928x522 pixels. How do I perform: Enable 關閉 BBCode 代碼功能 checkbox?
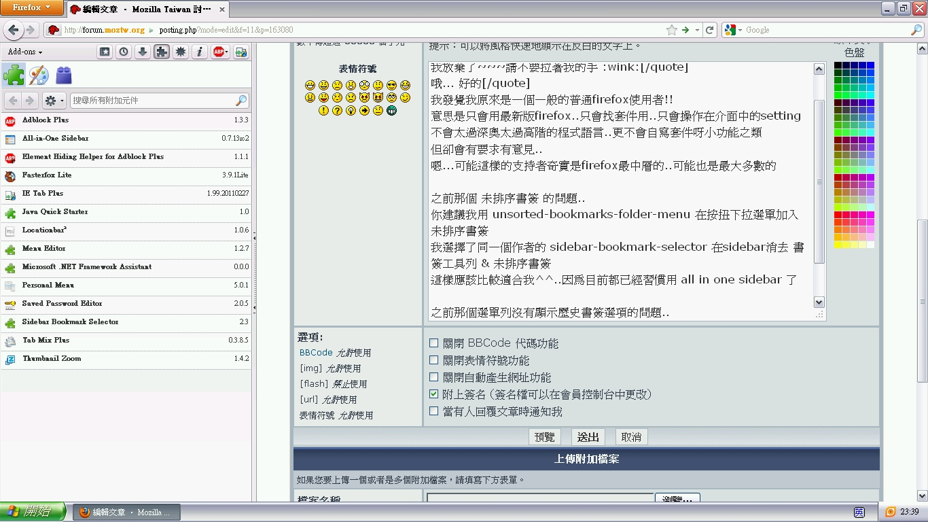pos(434,343)
